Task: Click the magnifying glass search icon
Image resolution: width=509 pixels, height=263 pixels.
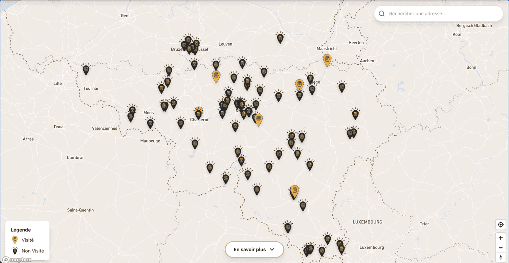Action: tap(382, 14)
